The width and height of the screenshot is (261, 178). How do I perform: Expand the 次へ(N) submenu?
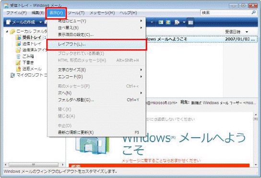(96, 93)
